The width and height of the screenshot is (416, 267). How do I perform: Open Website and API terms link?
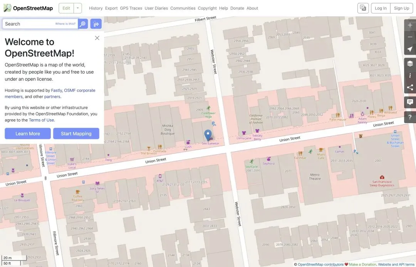pos(396,264)
